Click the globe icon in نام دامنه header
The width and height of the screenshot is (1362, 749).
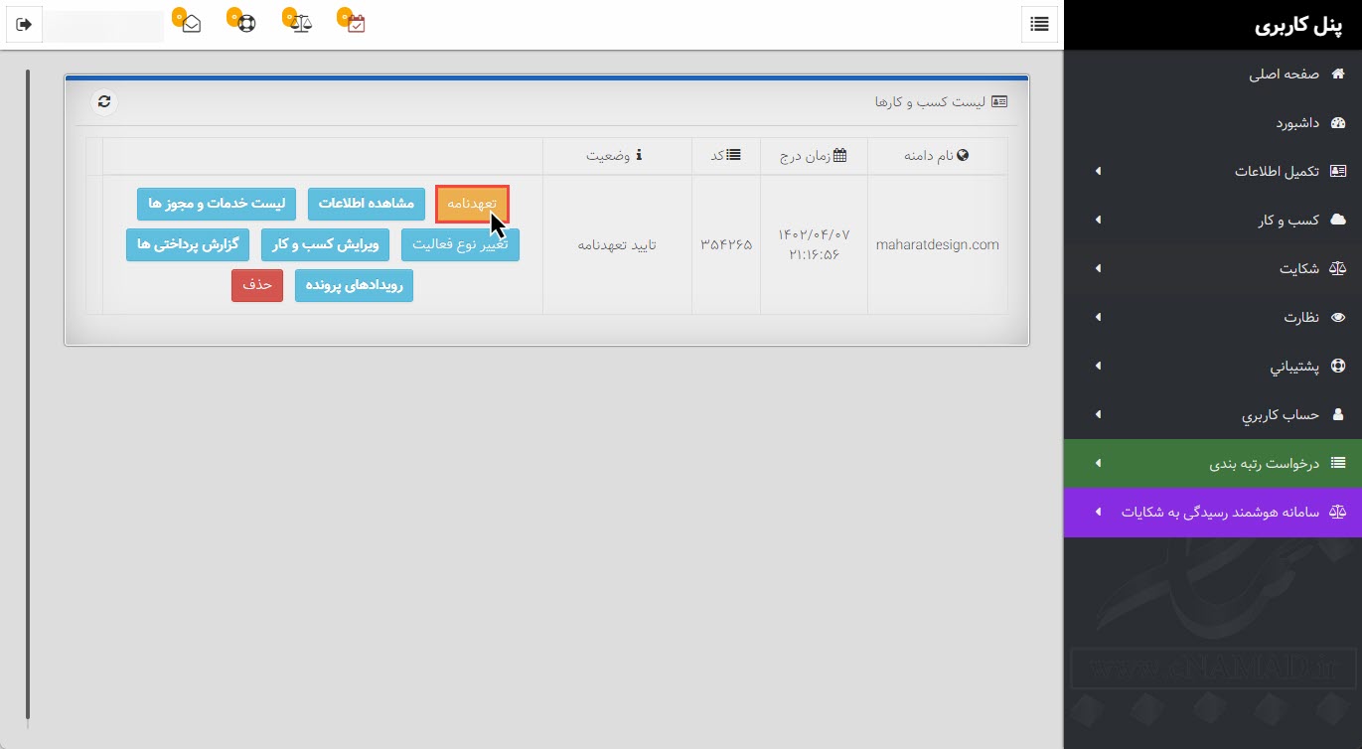962,155
